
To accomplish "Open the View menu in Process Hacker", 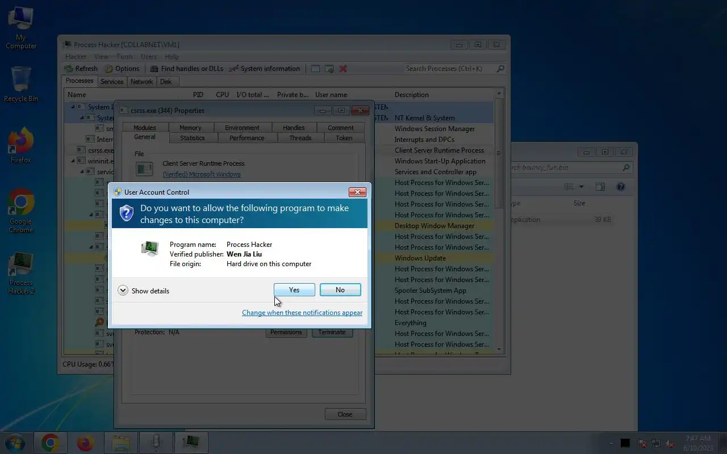I will pyautogui.click(x=101, y=57).
